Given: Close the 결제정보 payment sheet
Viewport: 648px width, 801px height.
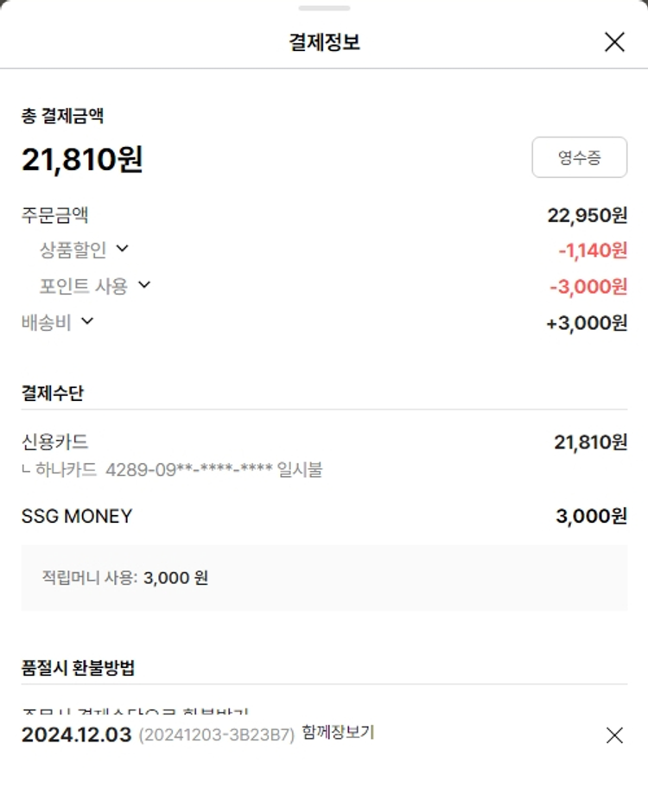Looking at the screenshot, I should [614, 41].
